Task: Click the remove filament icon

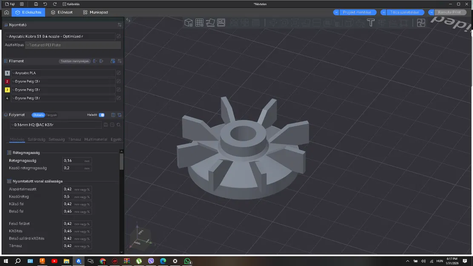Action: 95,61
